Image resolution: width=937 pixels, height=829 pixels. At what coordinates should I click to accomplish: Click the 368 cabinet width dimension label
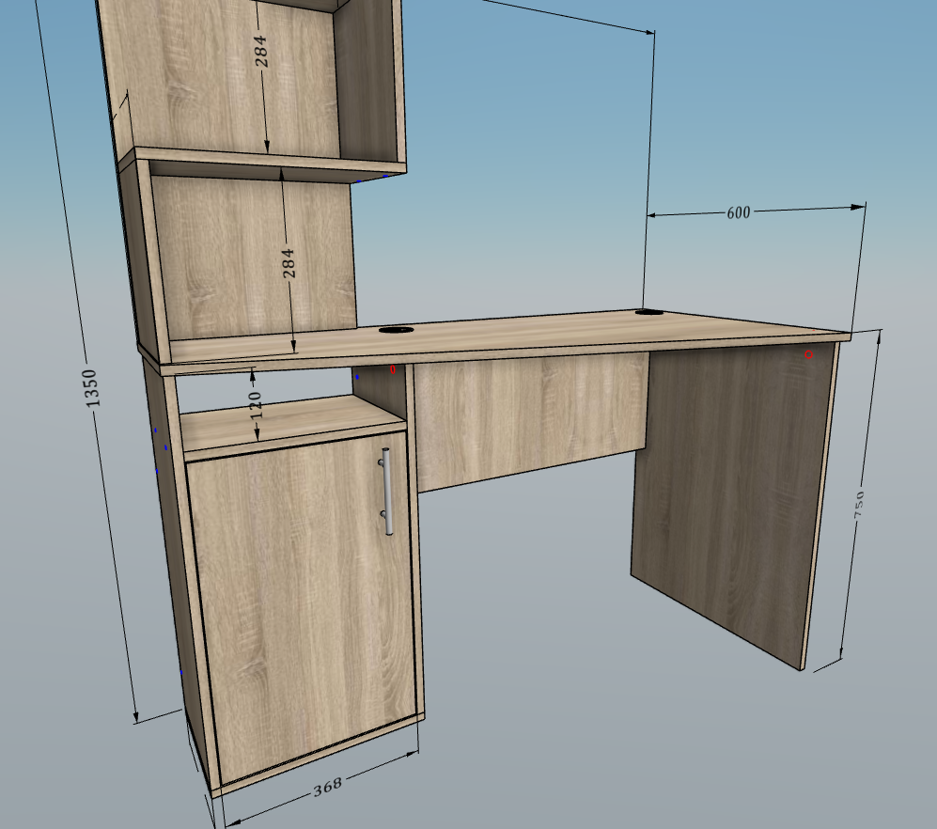(327, 787)
